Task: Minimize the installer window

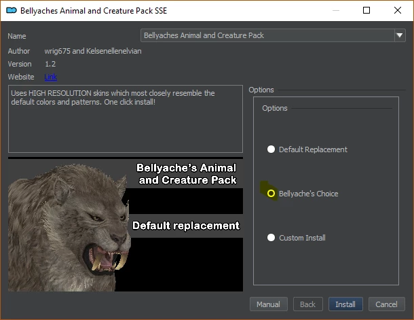Action: (x=336, y=11)
